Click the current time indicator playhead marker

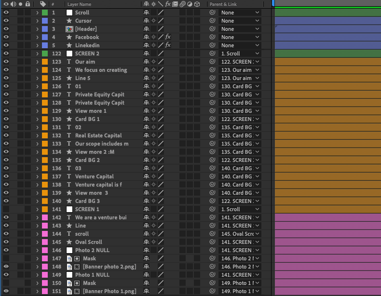[x=273, y=3]
